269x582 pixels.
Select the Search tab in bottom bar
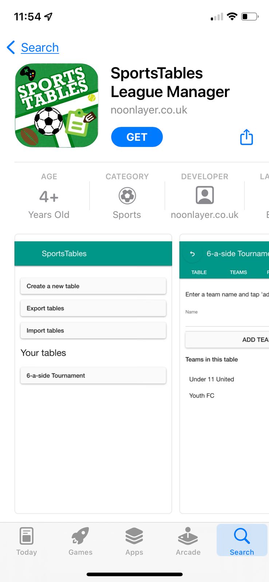coord(242,541)
